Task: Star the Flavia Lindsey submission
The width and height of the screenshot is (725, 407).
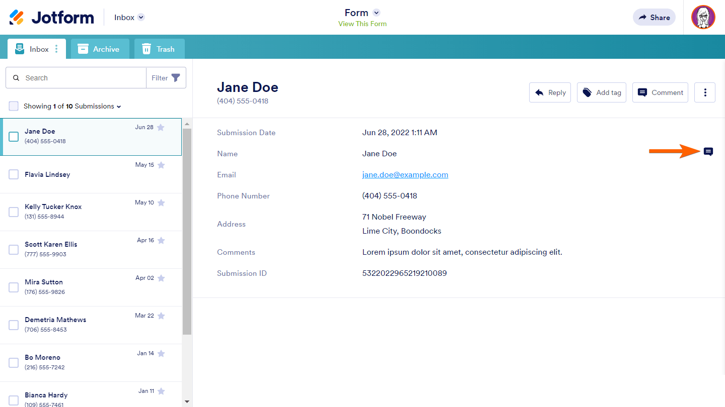Action: [x=161, y=165]
